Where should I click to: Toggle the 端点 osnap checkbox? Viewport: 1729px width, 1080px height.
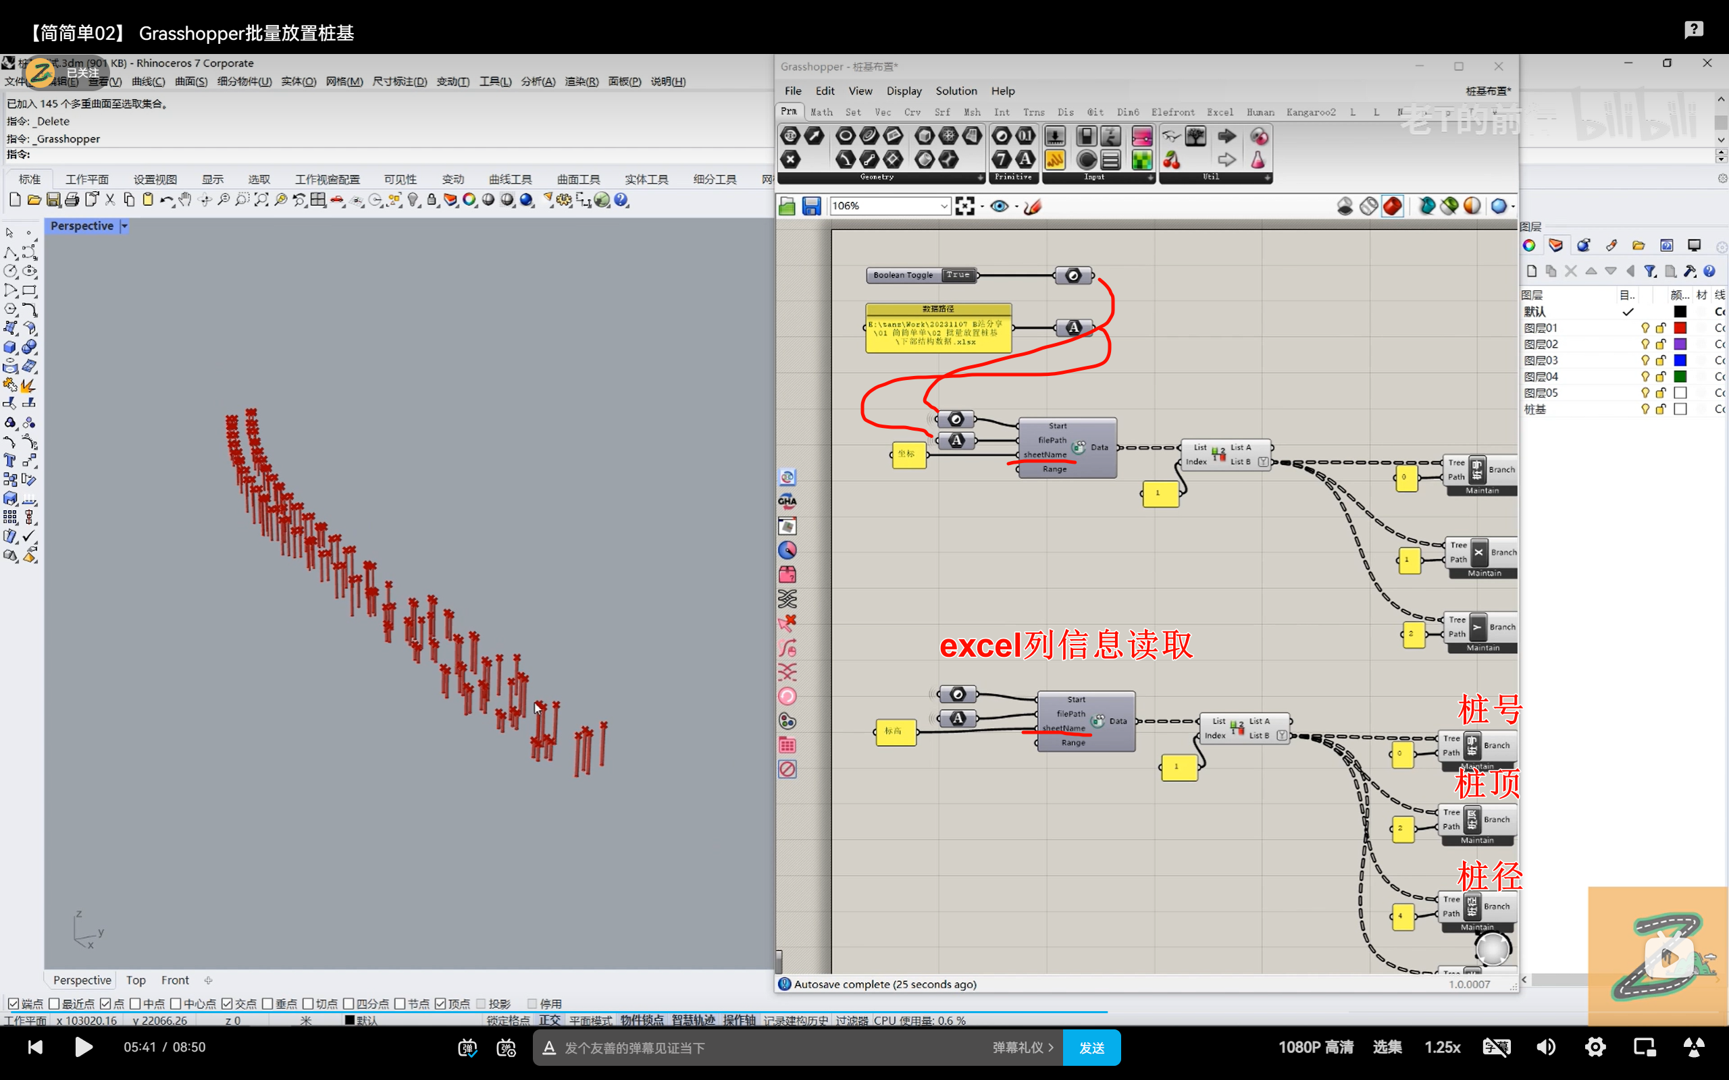pyautogui.click(x=13, y=1004)
